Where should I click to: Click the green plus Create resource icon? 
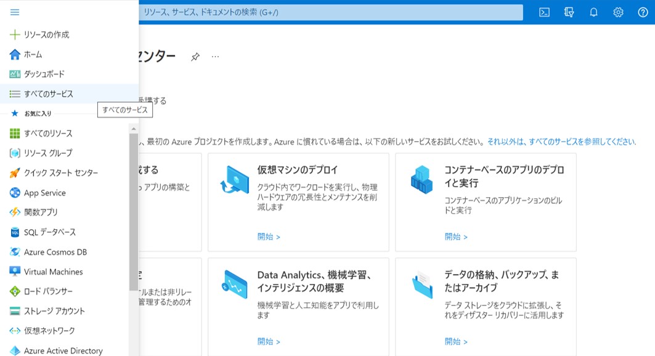(x=15, y=34)
